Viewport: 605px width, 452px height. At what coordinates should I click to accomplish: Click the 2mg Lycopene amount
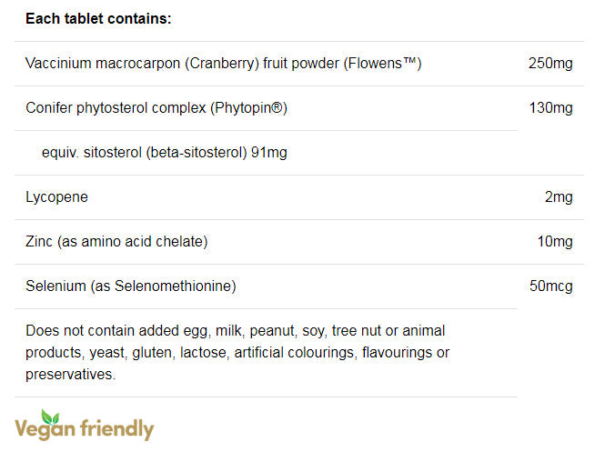(558, 197)
